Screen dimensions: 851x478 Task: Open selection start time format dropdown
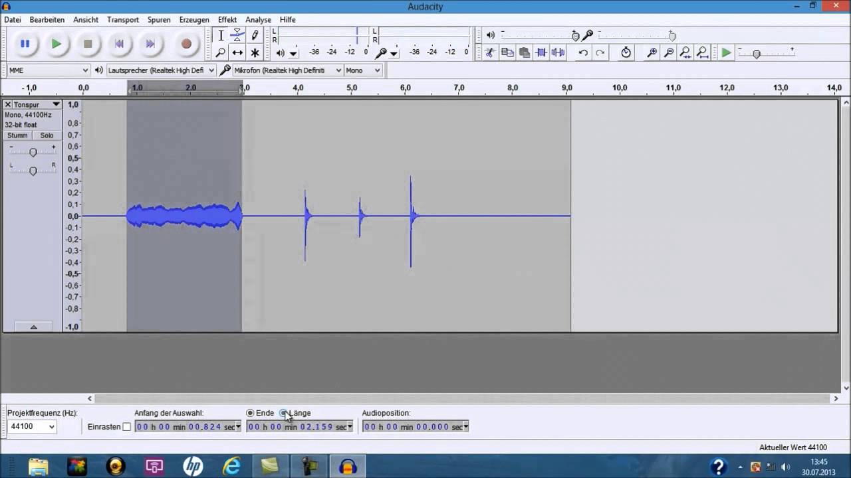[x=238, y=427]
